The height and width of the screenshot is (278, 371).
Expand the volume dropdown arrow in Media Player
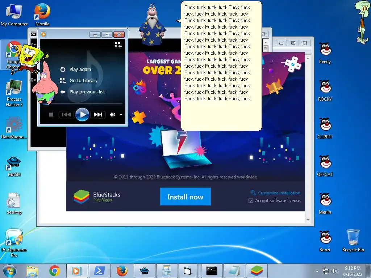(121, 115)
